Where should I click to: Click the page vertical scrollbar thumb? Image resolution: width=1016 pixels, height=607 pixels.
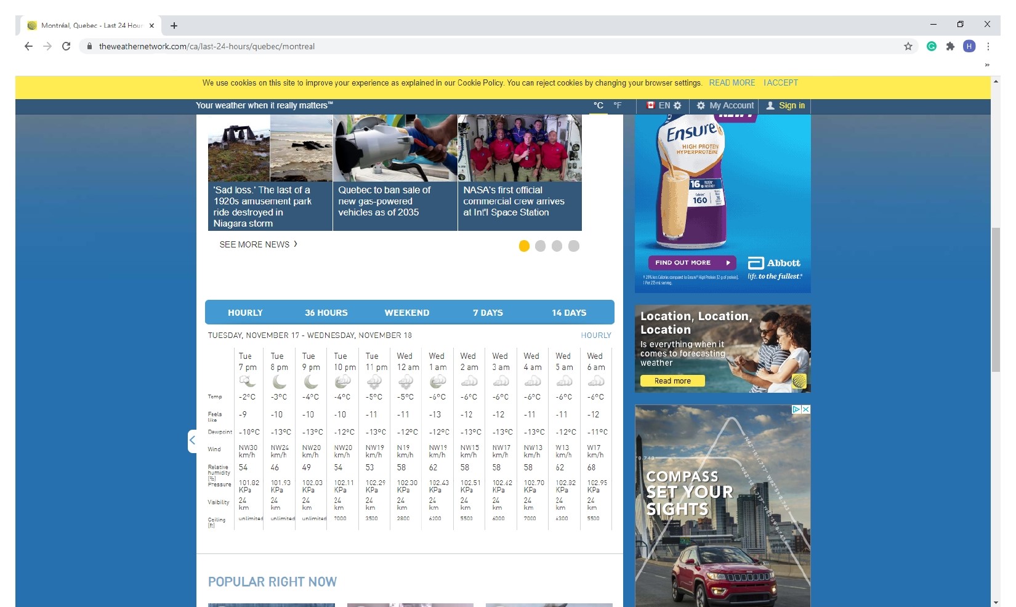[x=995, y=299]
